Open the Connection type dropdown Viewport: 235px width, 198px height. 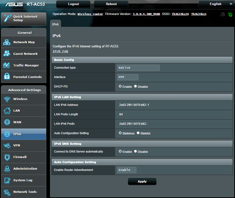138,68
